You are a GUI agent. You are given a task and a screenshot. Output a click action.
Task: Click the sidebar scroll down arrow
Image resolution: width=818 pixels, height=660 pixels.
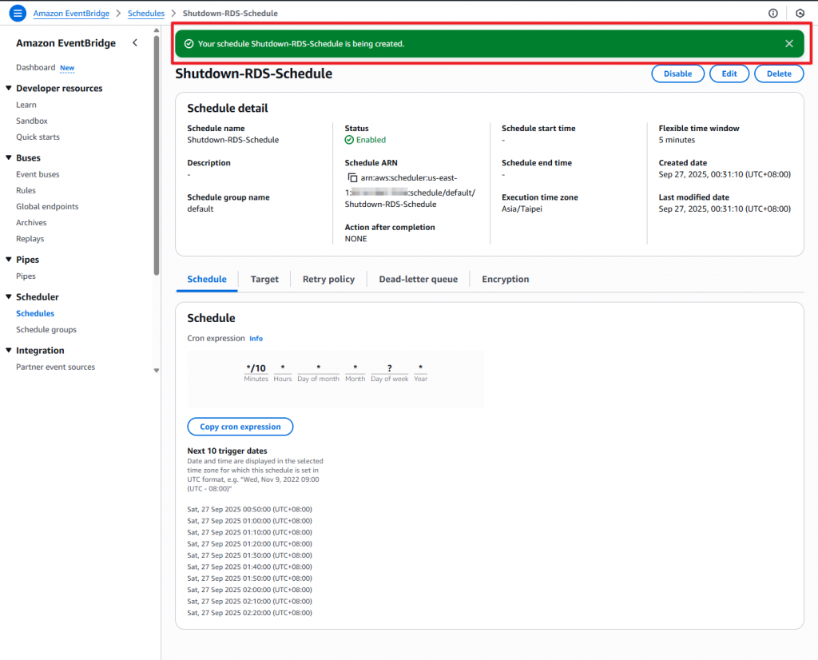[157, 371]
